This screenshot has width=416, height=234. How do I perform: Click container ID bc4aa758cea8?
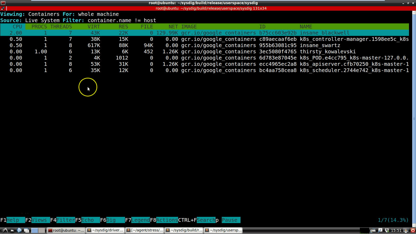pos(278,70)
